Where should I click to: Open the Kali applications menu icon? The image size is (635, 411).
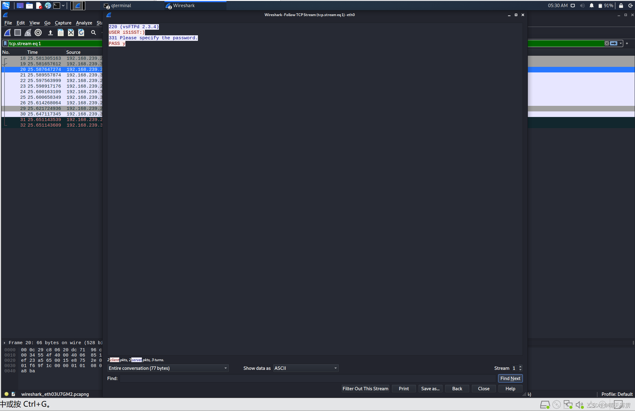6,6
